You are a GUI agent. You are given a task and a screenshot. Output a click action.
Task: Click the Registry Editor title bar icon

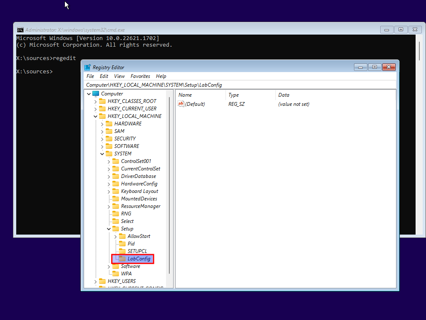coord(87,67)
